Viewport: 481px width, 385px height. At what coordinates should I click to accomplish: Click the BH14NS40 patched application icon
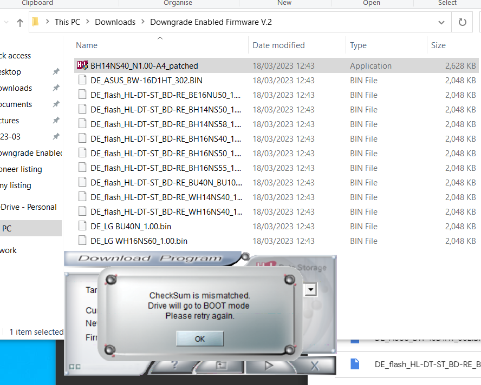click(x=82, y=65)
